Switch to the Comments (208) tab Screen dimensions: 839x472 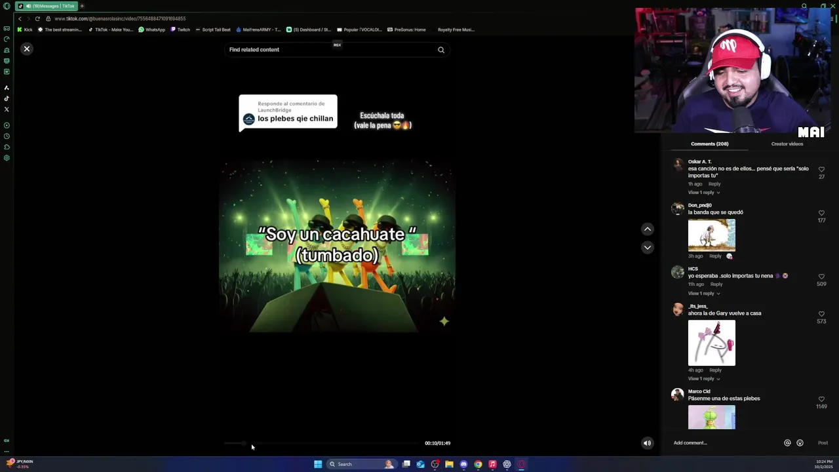709,144
